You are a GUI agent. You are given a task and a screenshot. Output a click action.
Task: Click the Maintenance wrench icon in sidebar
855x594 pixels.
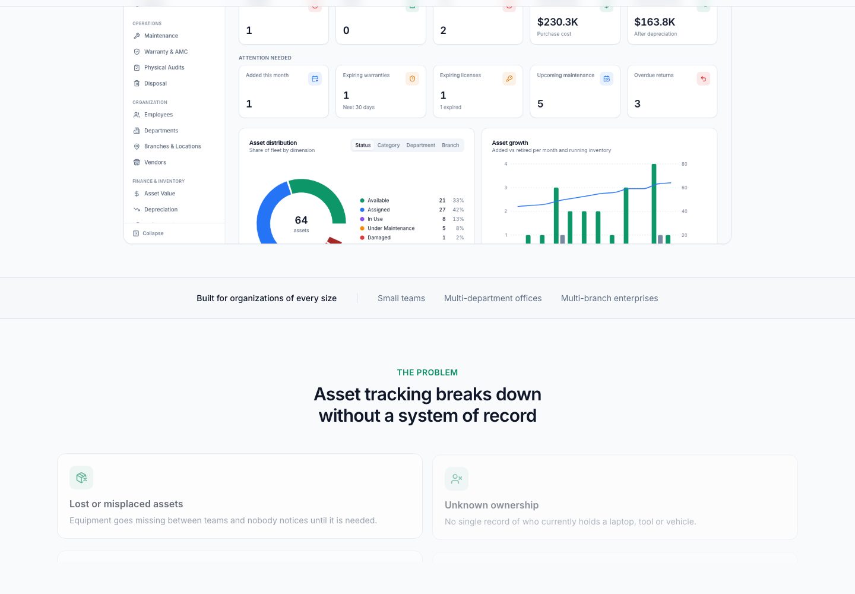[x=137, y=36]
